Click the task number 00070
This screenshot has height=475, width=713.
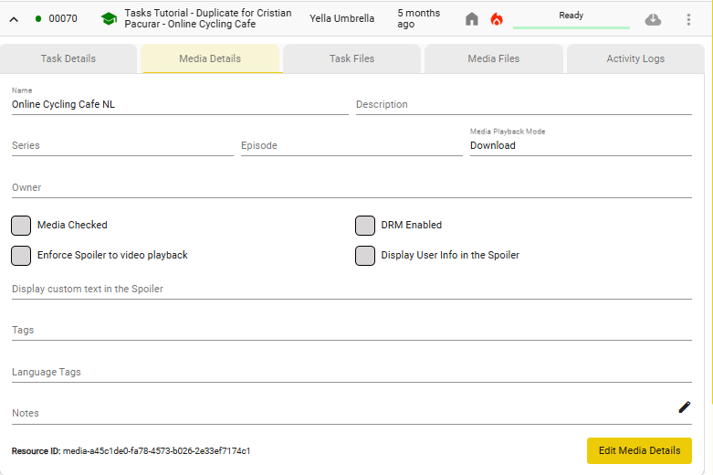click(63, 18)
